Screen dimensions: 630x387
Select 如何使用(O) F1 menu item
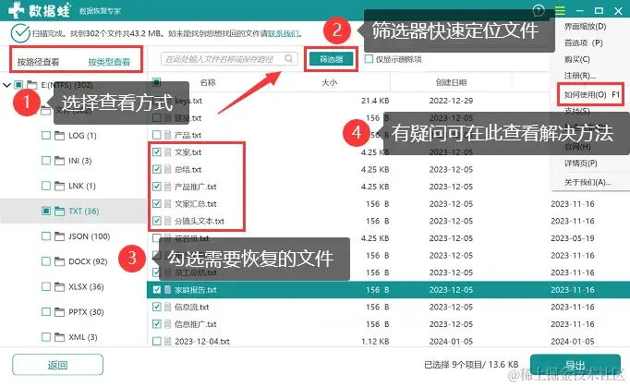[x=591, y=95]
